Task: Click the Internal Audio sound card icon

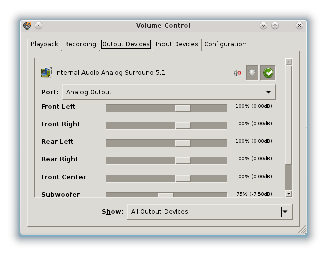Action: click(x=46, y=73)
